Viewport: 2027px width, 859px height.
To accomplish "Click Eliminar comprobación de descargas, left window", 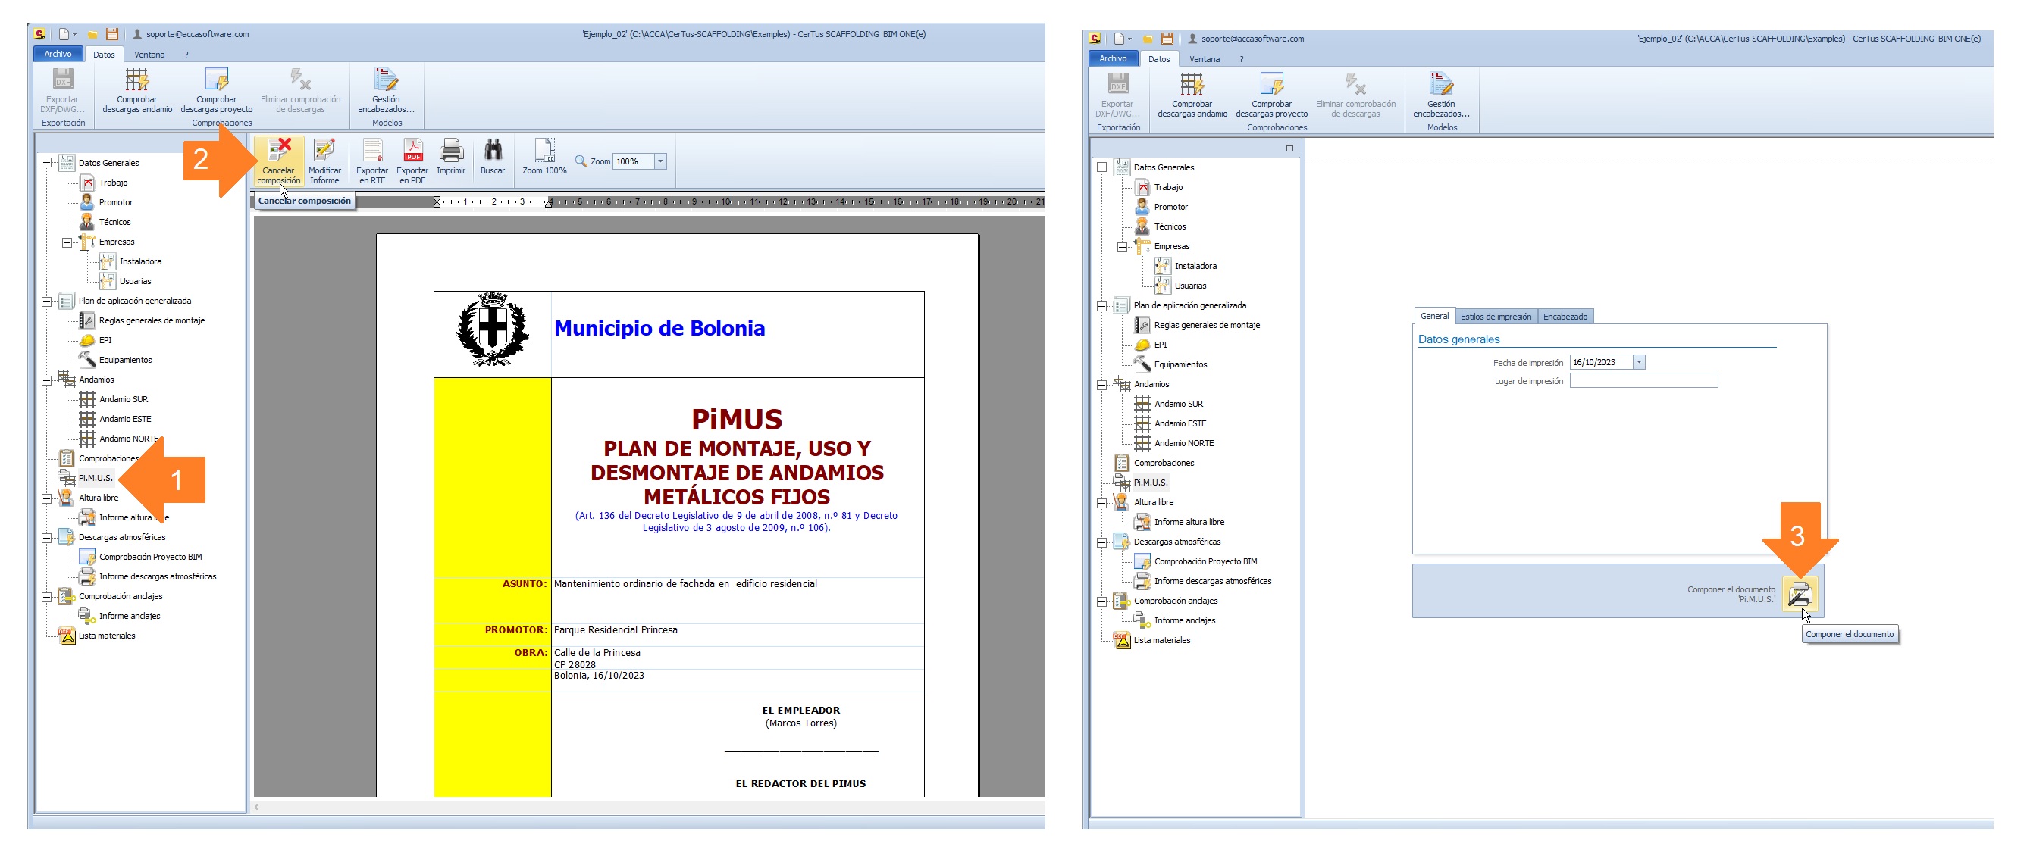I will [301, 90].
